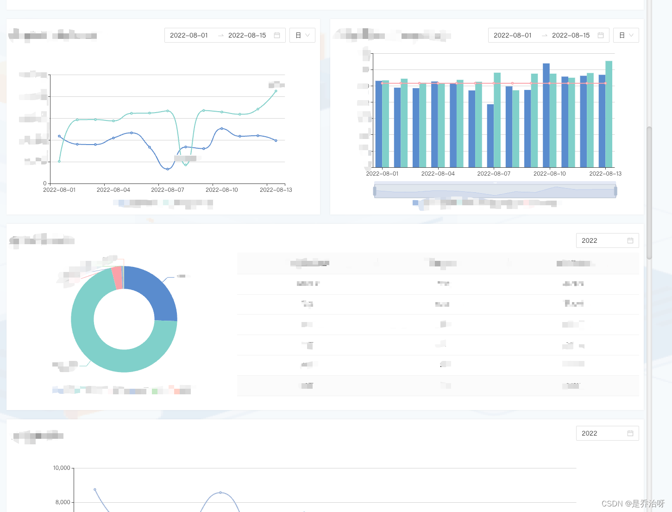Click calendar icon in donut chart year picker

[x=630, y=240]
